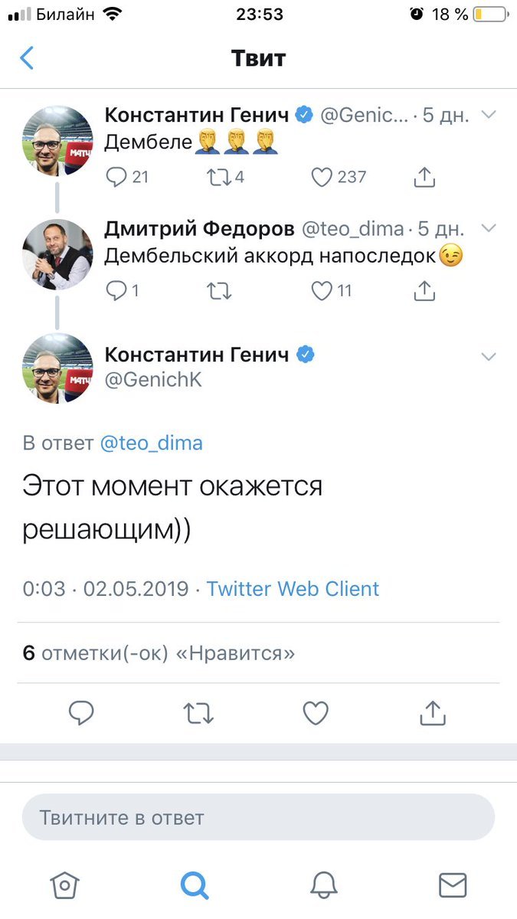Open the Notifications bell tab
This screenshot has height=919, width=517.
324,885
